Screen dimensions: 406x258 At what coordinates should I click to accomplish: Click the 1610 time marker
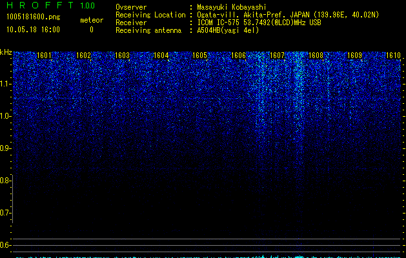[x=393, y=55]
